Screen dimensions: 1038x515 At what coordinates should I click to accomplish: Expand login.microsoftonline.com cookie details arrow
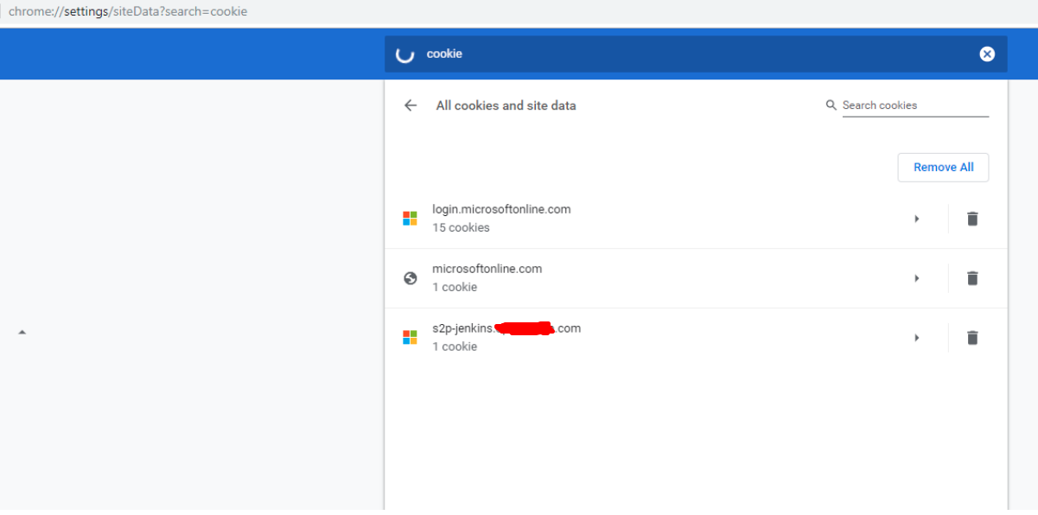click(916, 219)
